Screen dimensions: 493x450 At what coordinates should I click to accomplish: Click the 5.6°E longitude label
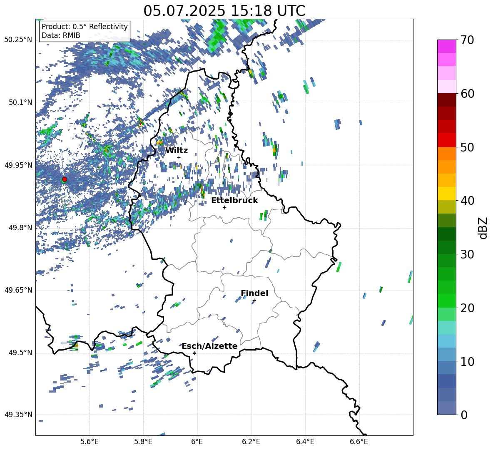90,442
